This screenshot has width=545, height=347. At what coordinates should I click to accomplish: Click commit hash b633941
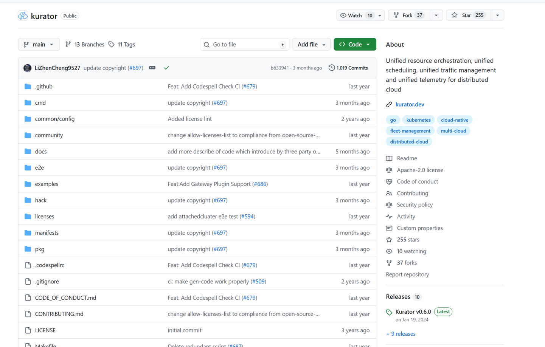tap(279, 68)
